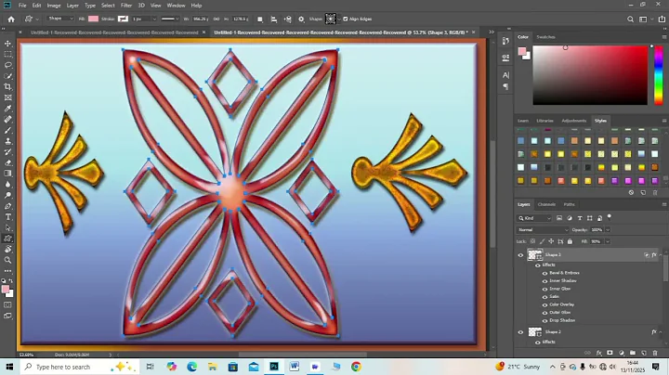669x375 pixels.
Task: Open the Shape tool mode dropdown
Action: pyautogui.click(x=60, y=19)
